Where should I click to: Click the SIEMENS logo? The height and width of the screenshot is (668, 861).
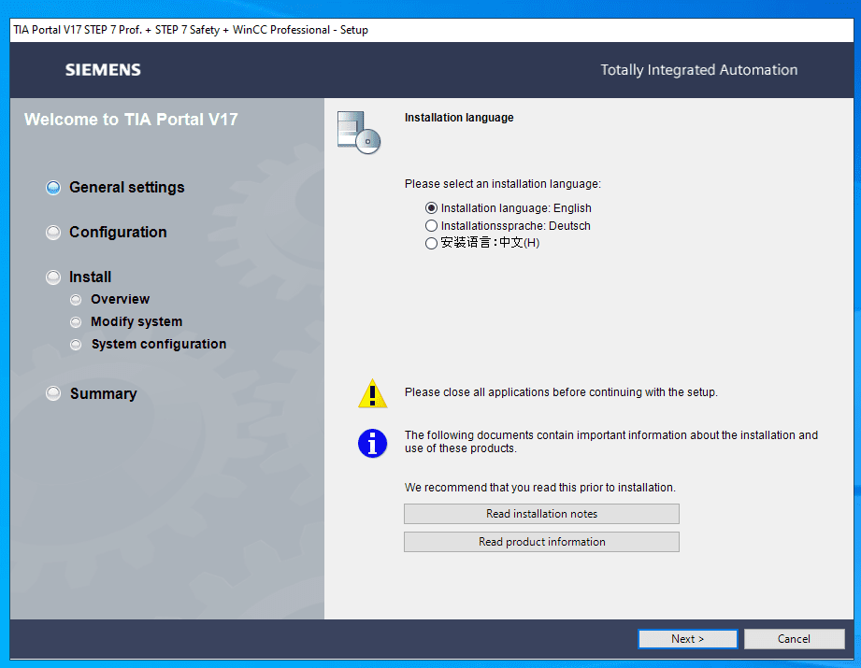[x=103, y=70]
